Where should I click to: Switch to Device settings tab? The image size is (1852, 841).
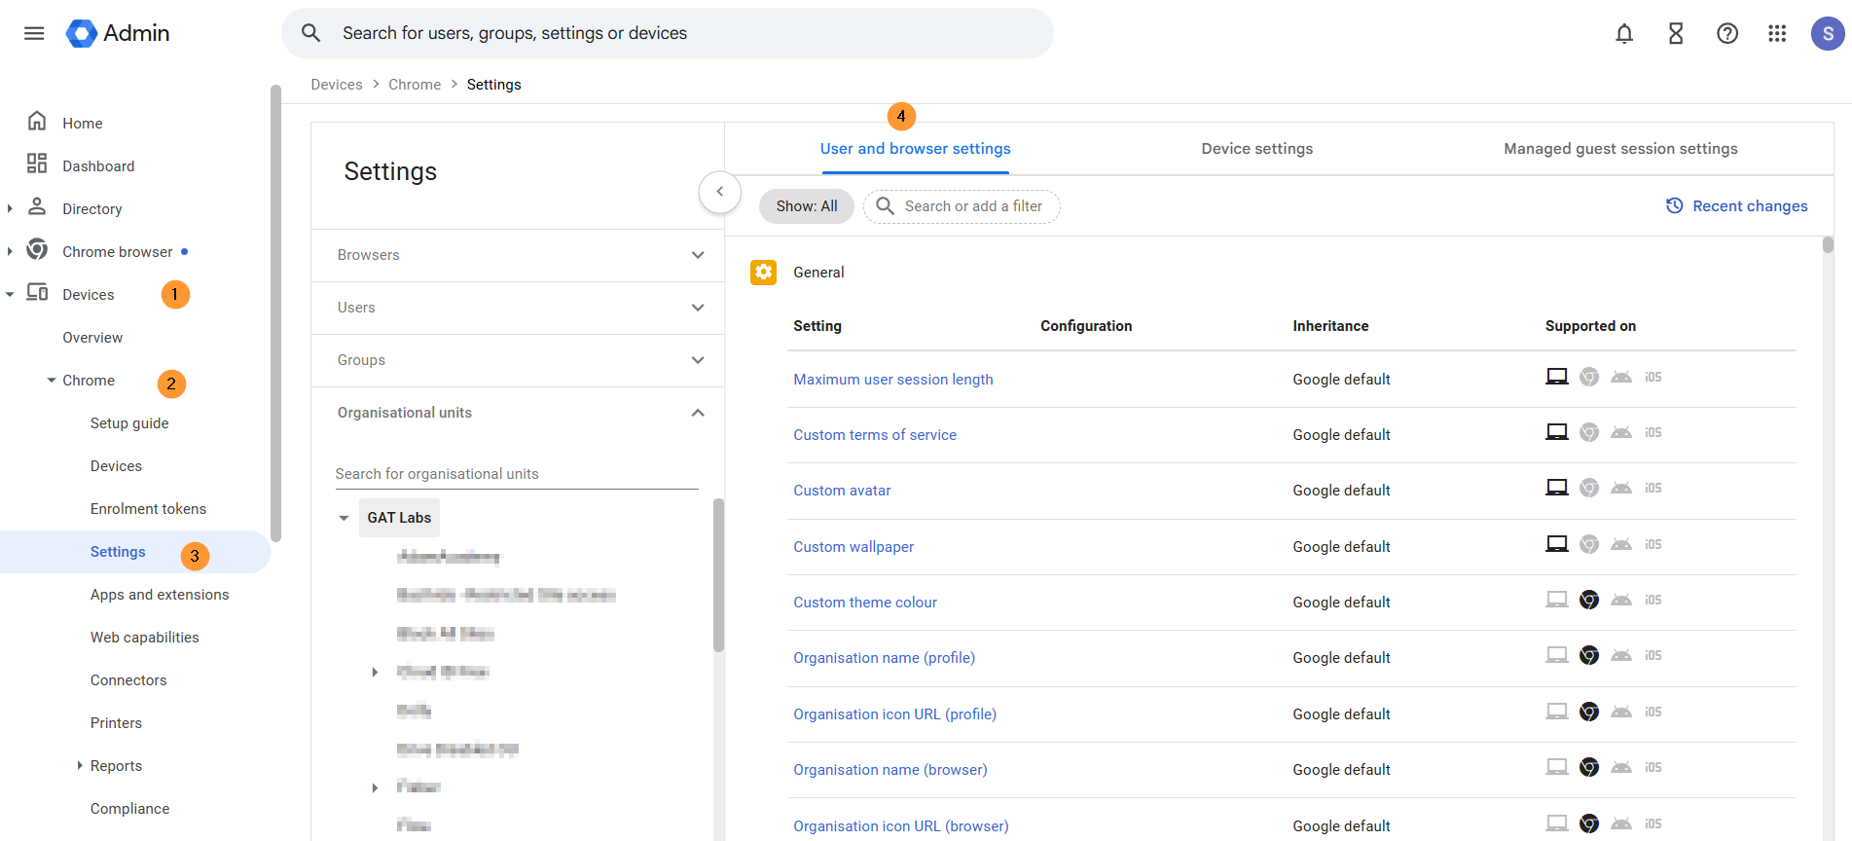(1256, 149)
